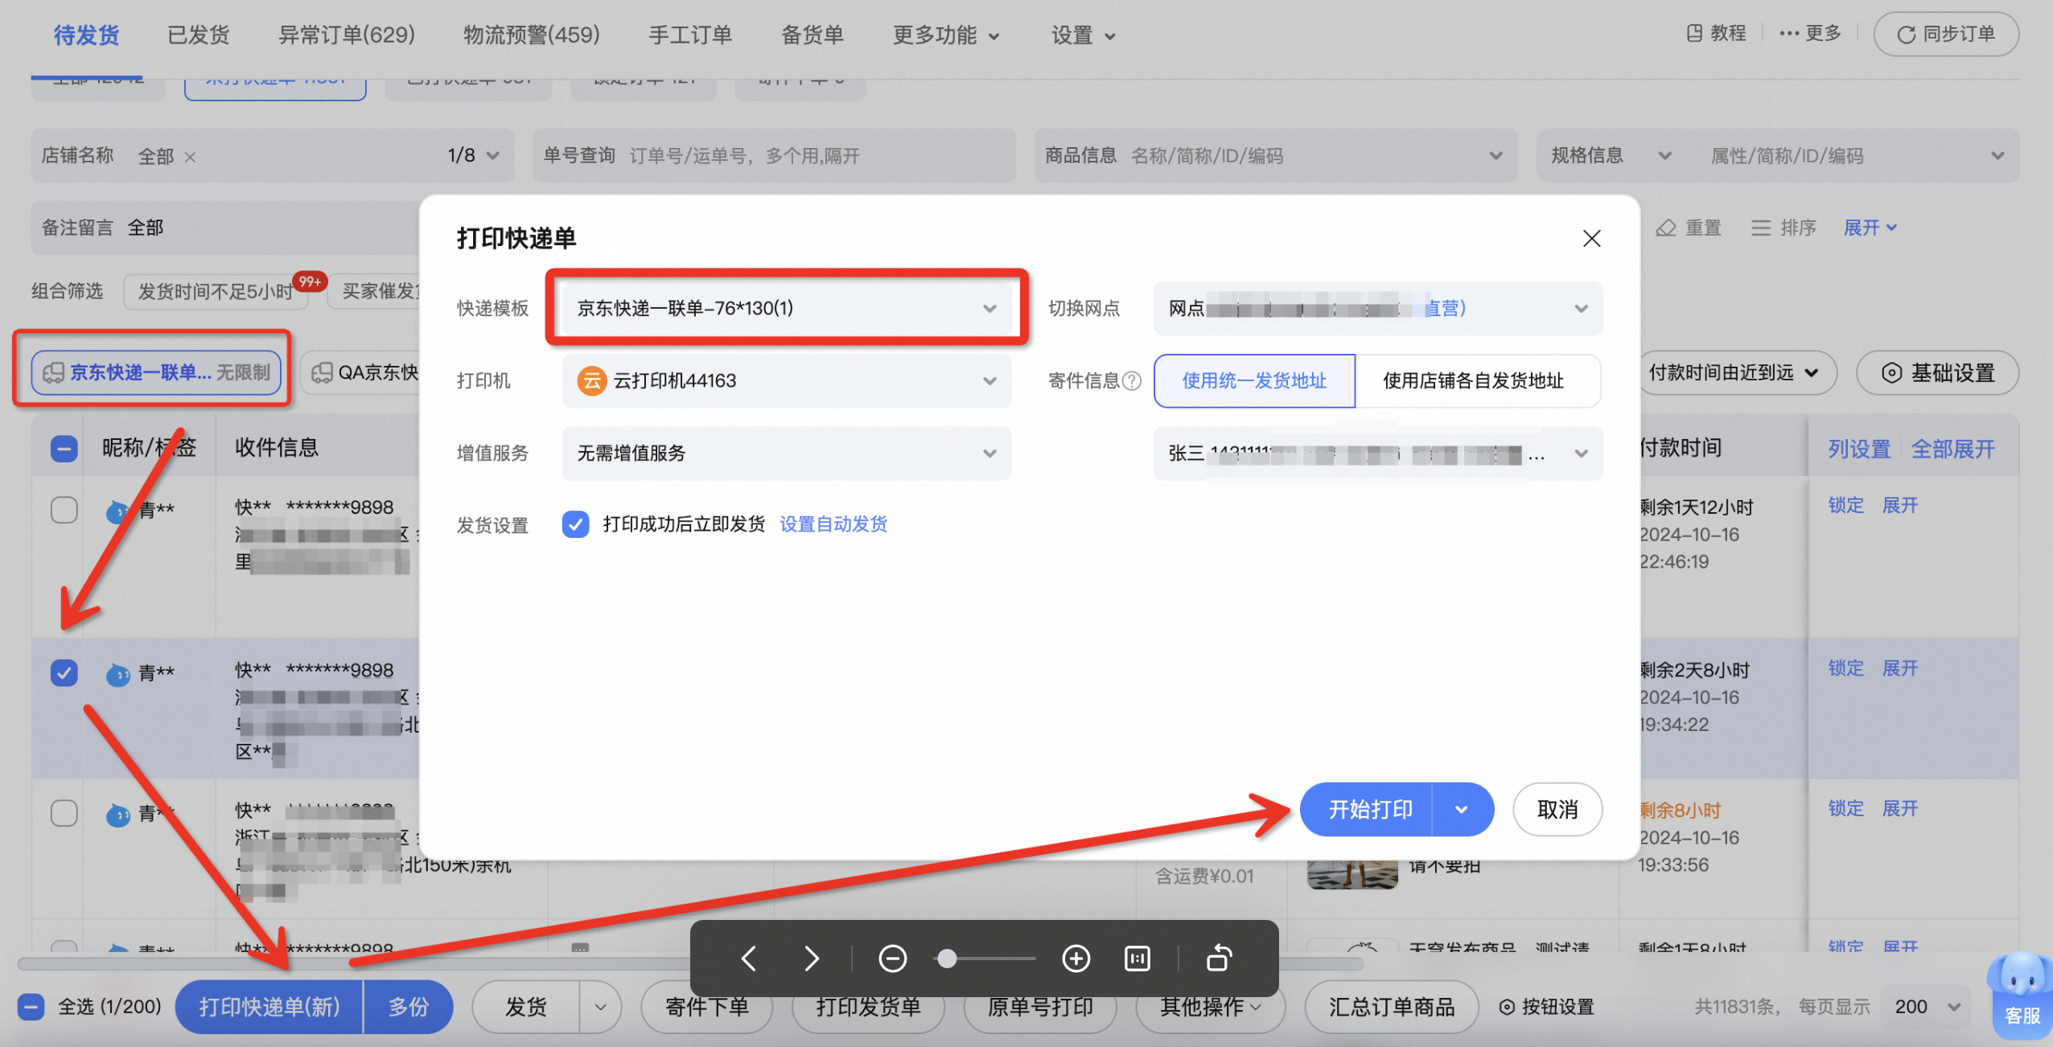
Task: Switch to the 待发货 tab
Action: point(86,35)
